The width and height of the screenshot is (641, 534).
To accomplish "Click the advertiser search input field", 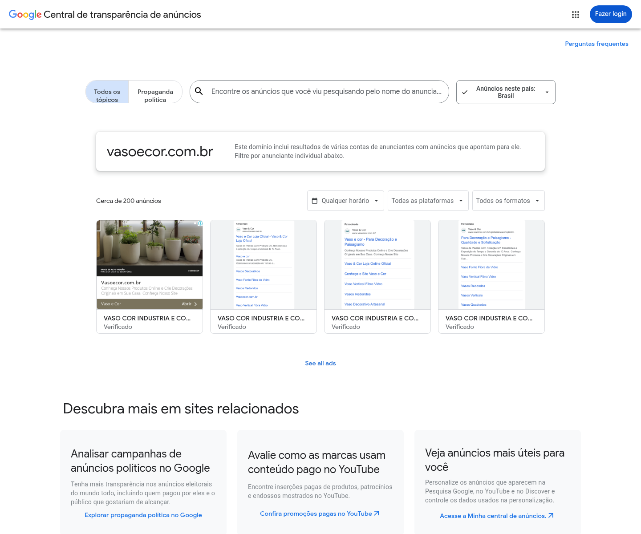I will tap(326, 91).
